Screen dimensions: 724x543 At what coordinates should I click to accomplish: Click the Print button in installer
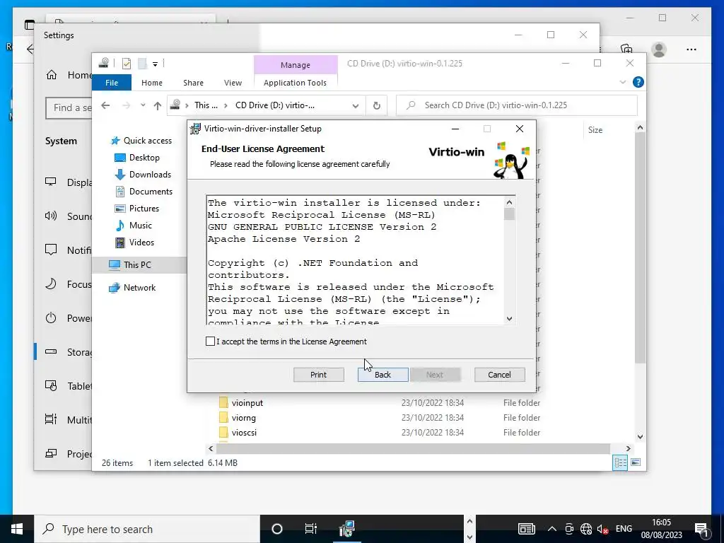pyautogui.click(x=319, y=375)
